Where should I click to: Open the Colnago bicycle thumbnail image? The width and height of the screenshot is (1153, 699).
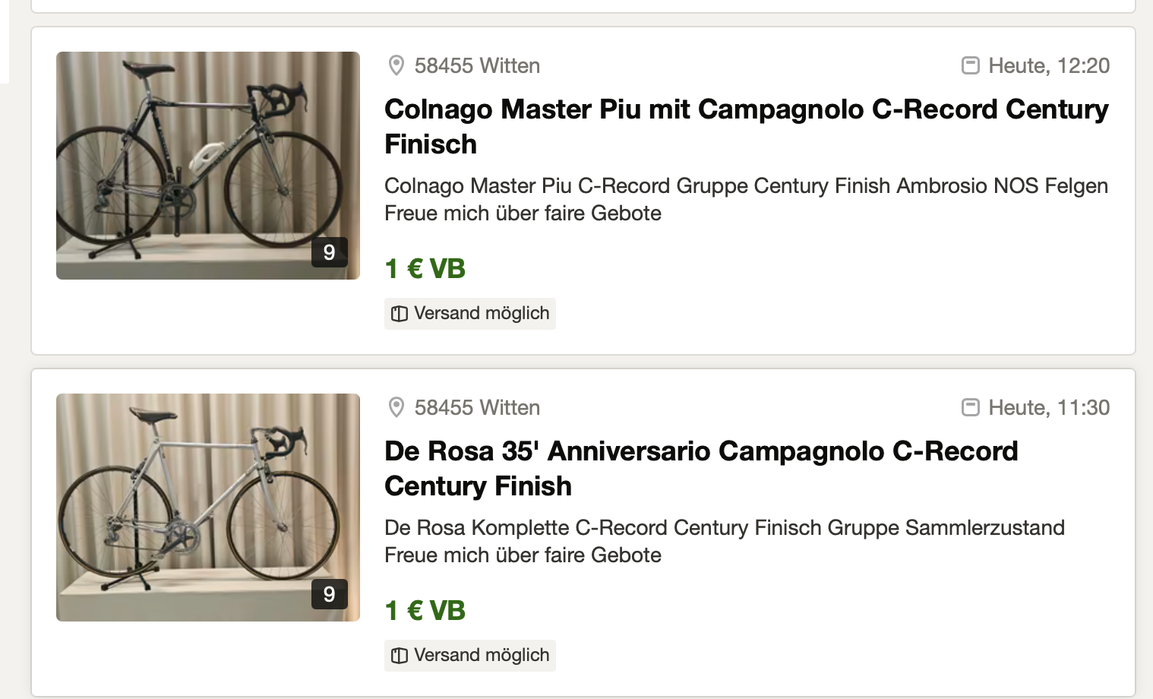207,165
